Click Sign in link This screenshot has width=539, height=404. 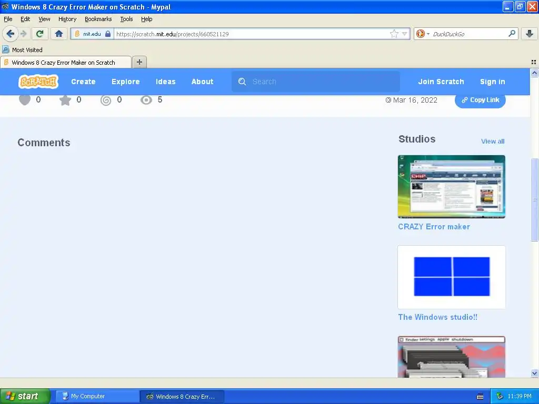click(492, 82)
